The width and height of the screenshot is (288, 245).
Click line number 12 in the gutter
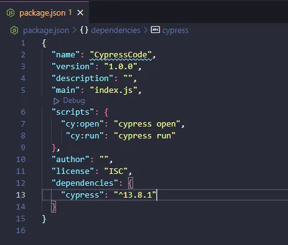(x=21, y=183)
